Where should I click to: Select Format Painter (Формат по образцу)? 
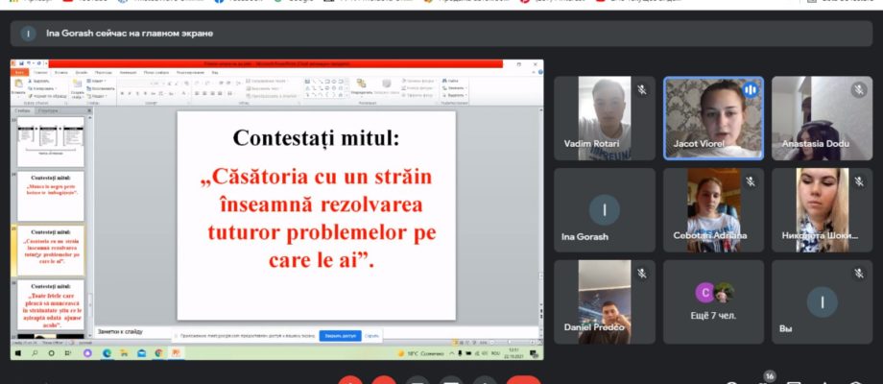[47, 96]
